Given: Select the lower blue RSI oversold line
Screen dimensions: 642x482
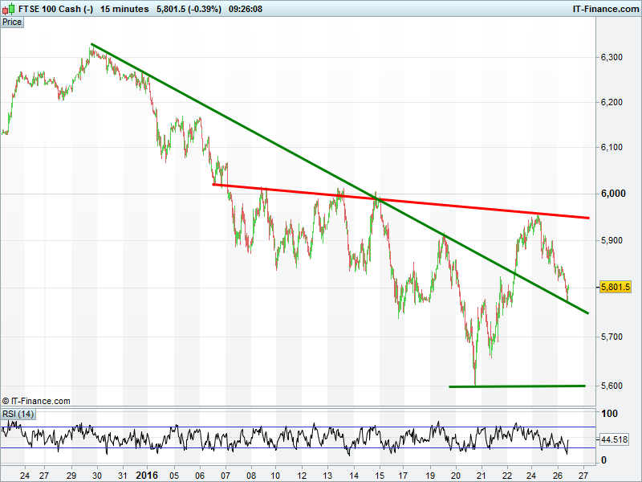Looking at the screenshot, I should click(298, 447).
